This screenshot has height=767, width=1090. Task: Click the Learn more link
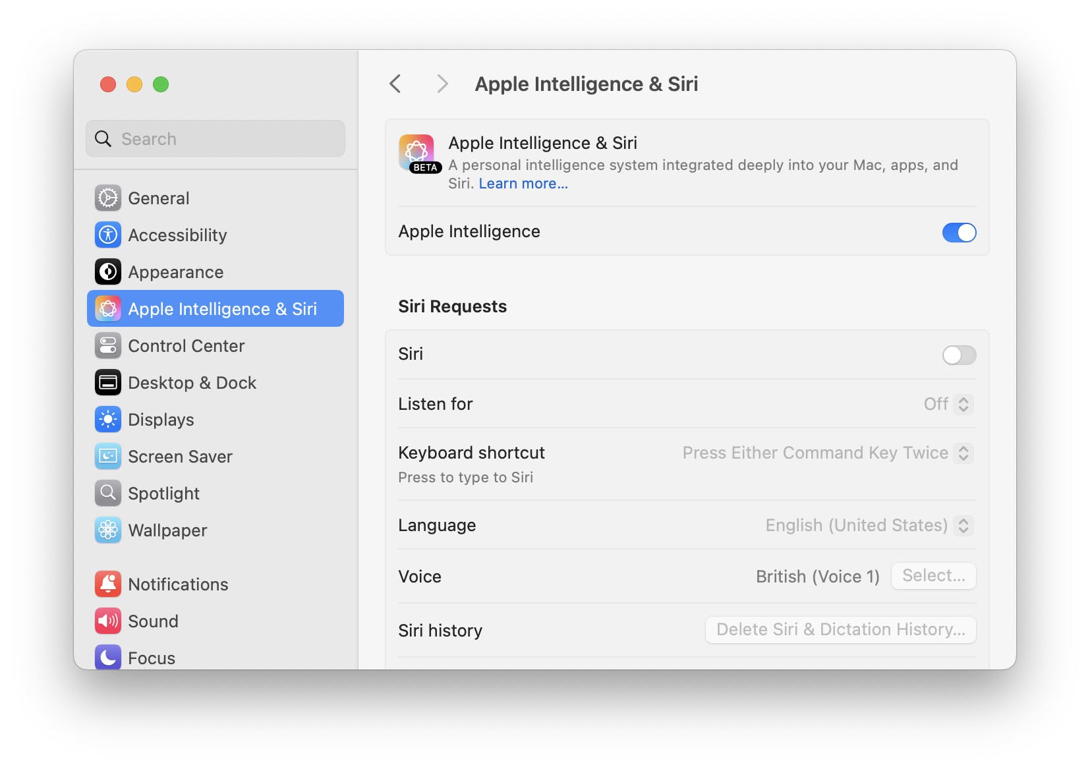[523, 184]
